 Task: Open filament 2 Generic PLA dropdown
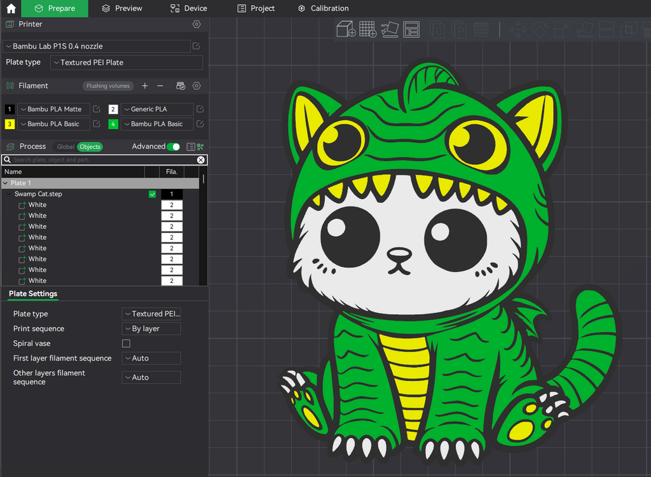pyautogui.click(x=157, y=109)
